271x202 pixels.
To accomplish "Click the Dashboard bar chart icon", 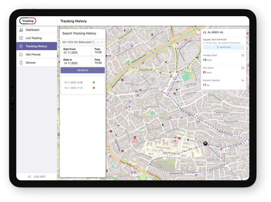I will (21, 30).
